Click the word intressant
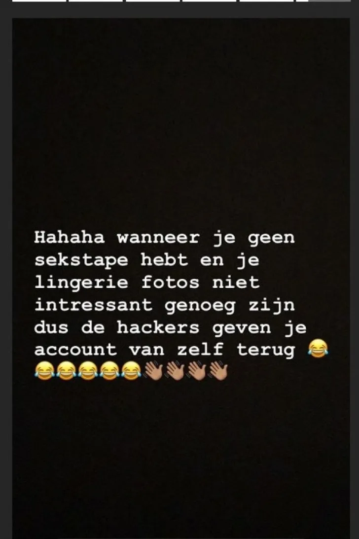The width and height of the screenshot is (359, 539). coord(93,305)
